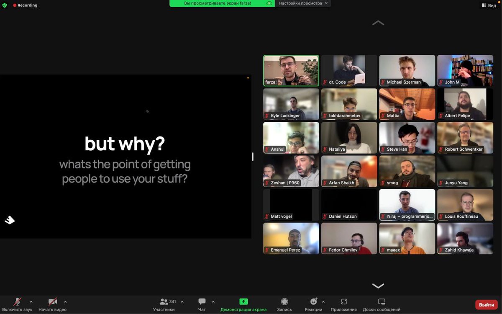Open Доски сообщений whiteboards
The width and height of the screenshot is (502, 314).
pyautogui.click(x=382, y=304)
